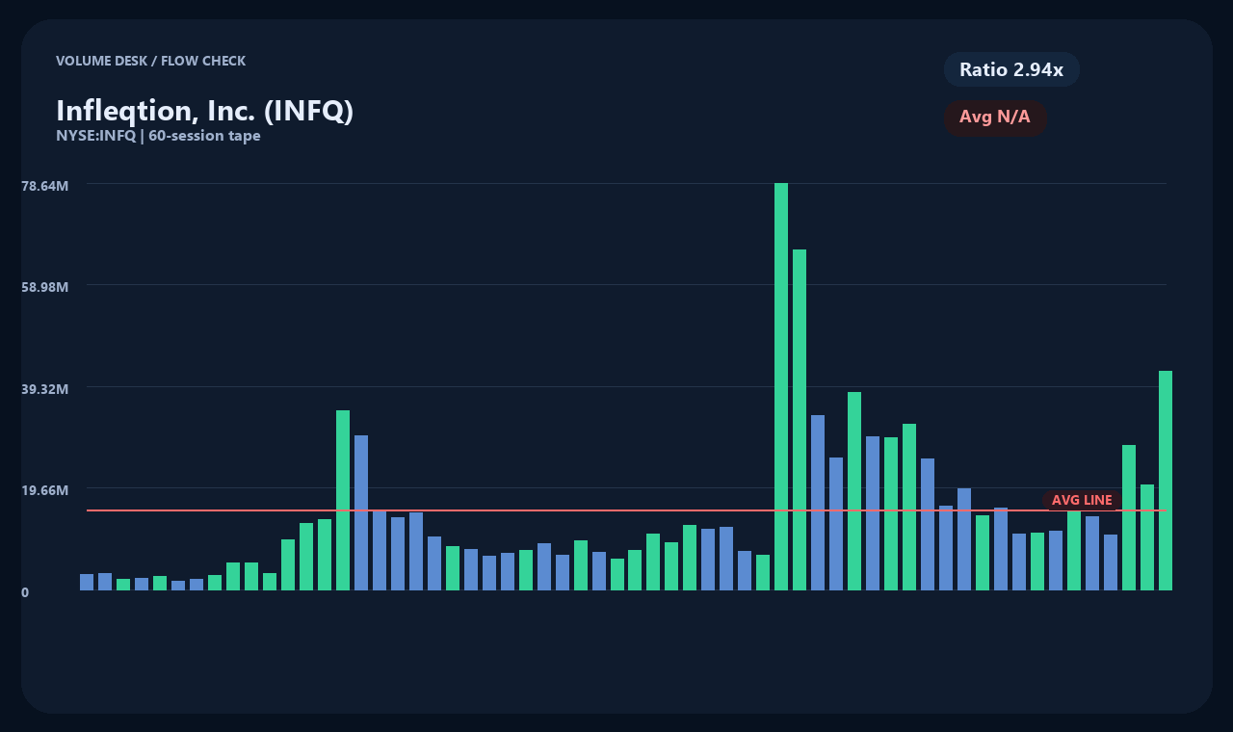Click the VOLUME DESK / FLOW CHECK header
1233x732 pixels.
[150, 61]
